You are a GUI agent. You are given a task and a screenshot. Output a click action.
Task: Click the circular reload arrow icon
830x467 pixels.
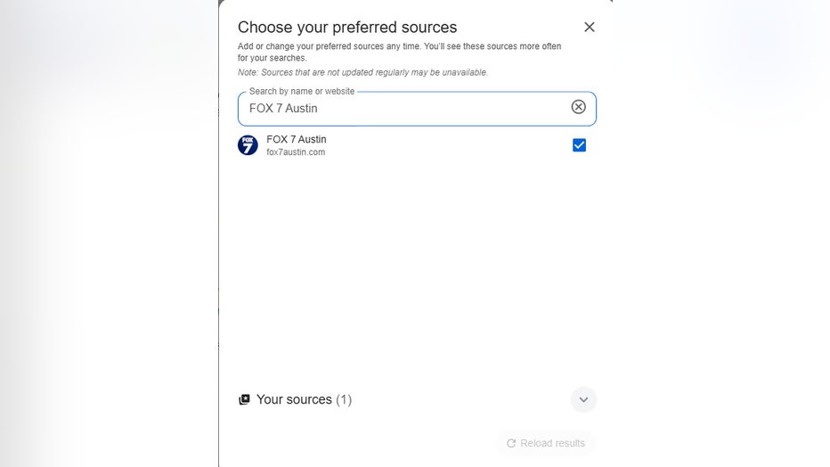511,443
